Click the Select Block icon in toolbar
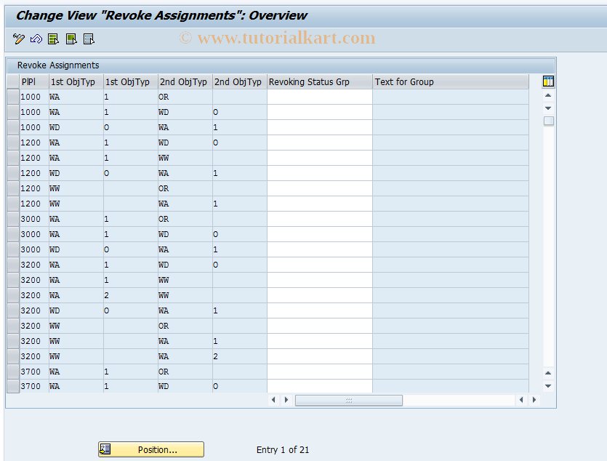This screenshot has height=461, width=607. [x=71, y=39]
